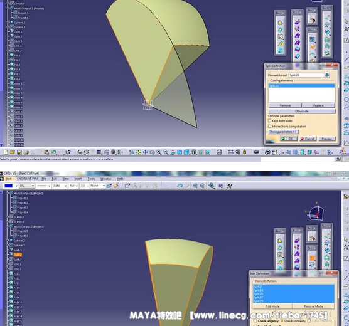Open the ENOVIA V5 VPM menu

click(28, 179)
